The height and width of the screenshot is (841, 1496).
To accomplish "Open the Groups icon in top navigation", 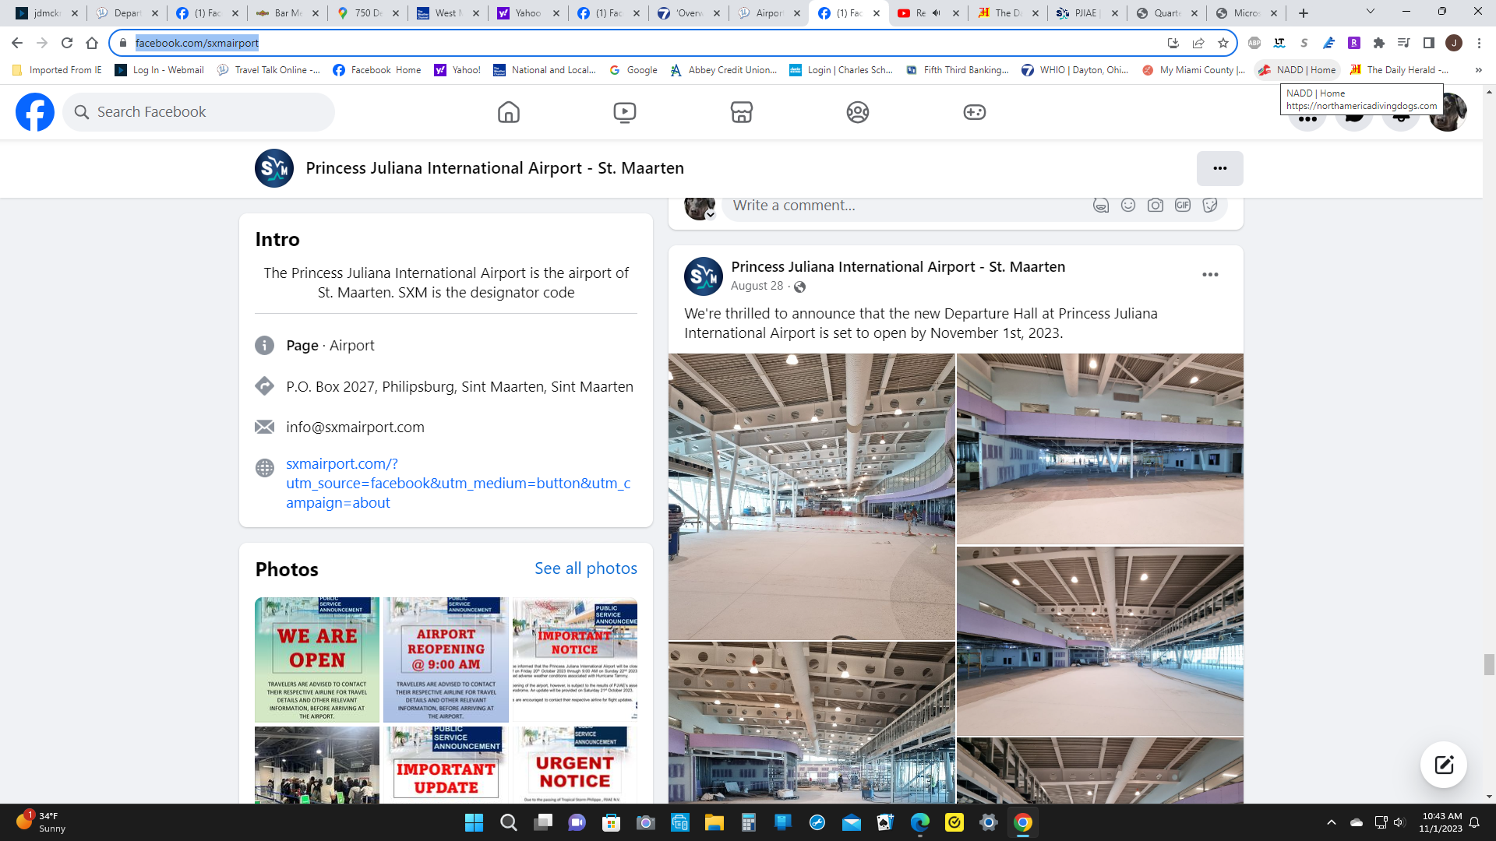I will [857, 112].
